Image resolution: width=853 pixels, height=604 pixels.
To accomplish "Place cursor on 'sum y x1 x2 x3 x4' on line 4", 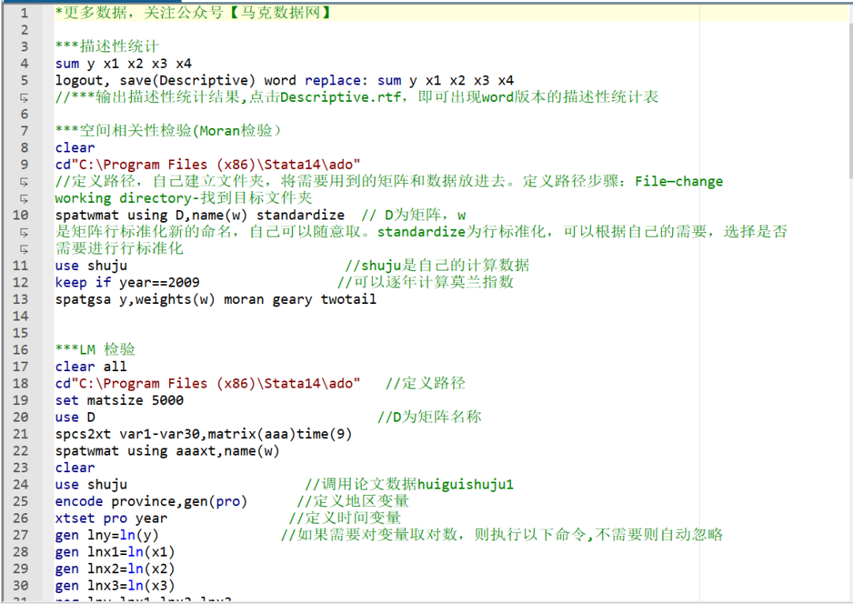I will click(123, 64).
